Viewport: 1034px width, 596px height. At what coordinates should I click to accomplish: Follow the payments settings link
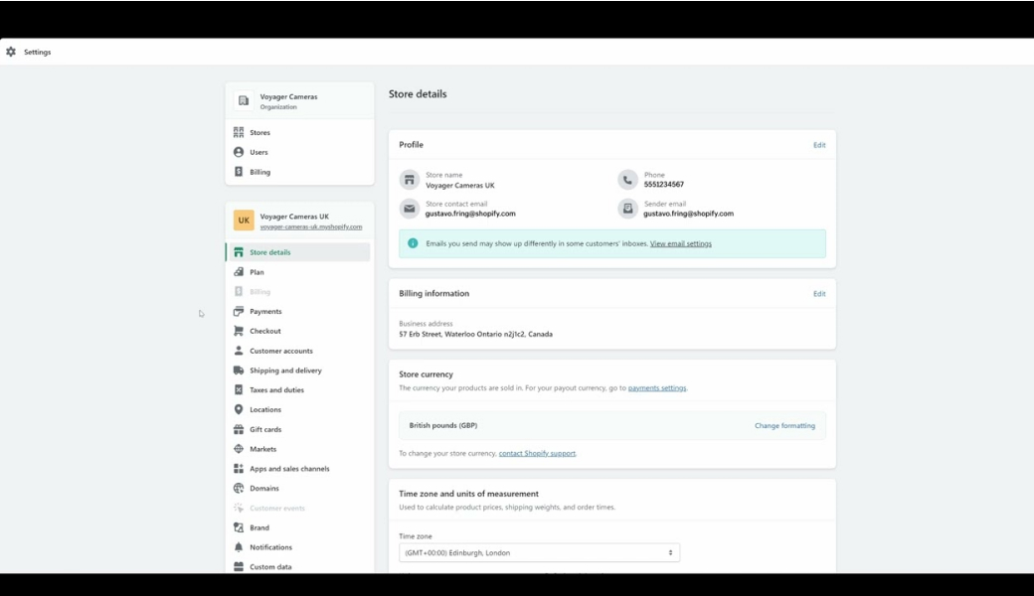click(657, 387)
